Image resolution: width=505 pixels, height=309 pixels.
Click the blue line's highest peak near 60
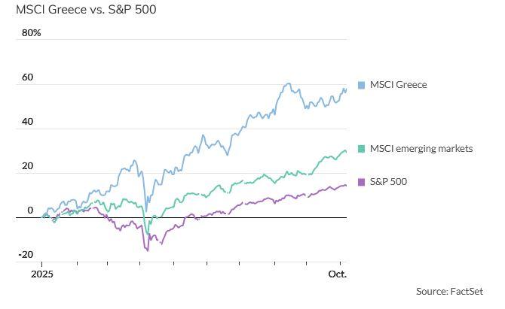click(289, 83)
